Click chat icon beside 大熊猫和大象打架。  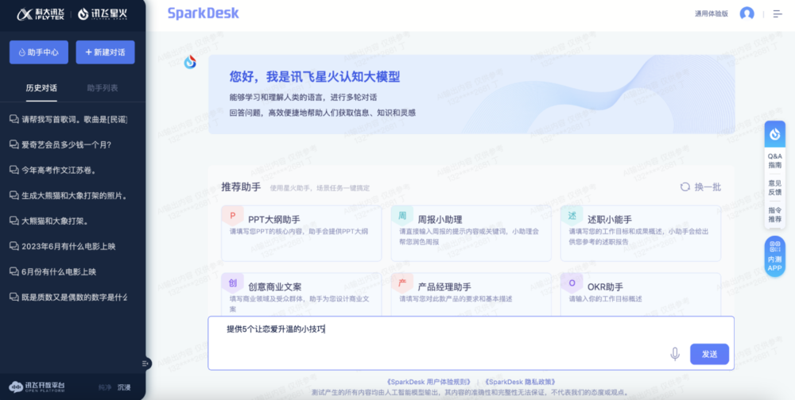tap(14, 221)
